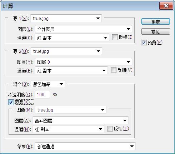Open the 通道(E) channel dropdown

tap(71, 70)
